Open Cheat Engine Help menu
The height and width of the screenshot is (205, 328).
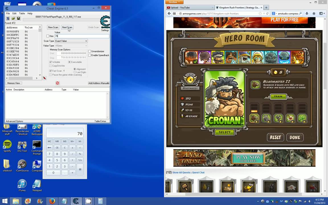coord(30,13)
